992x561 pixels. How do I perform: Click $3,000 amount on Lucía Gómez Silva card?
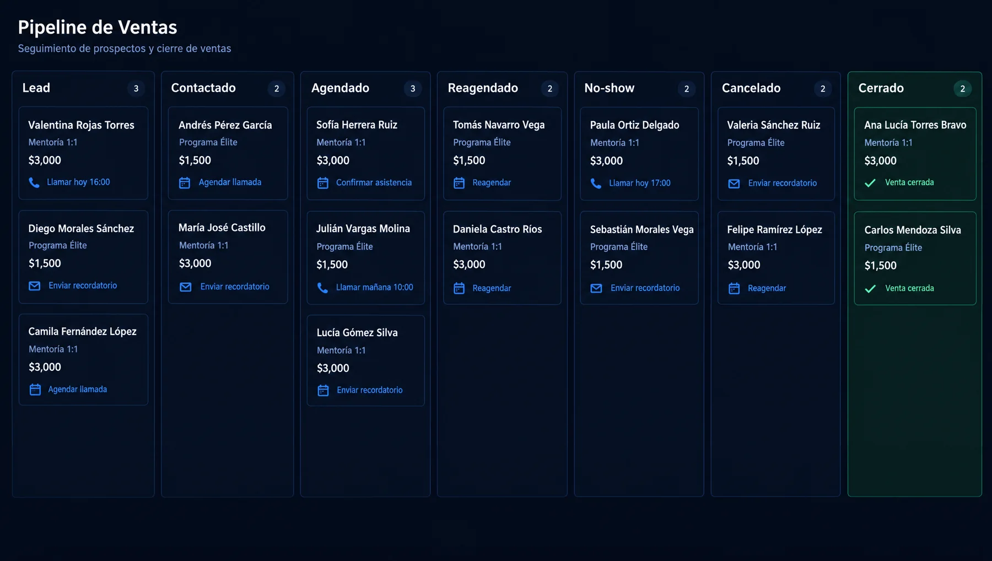(x=333, y=368)
